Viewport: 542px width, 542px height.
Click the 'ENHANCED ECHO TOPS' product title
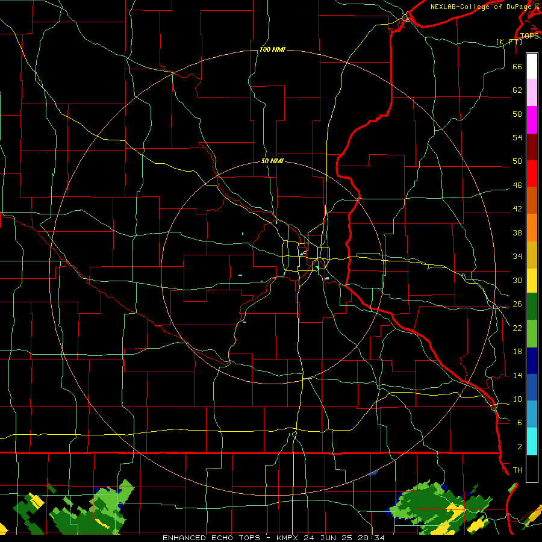pos(211,538)
